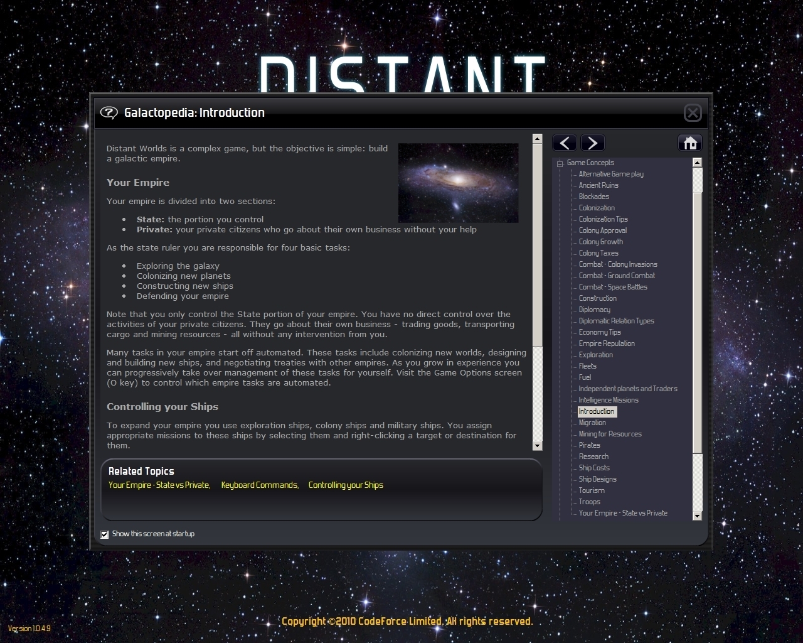Go to the Galactopedia home page

click(x=690, y=143)
